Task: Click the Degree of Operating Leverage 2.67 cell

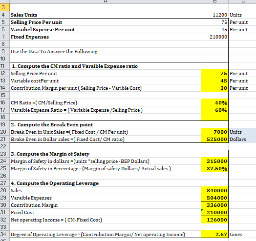Action: coord(214,234)
